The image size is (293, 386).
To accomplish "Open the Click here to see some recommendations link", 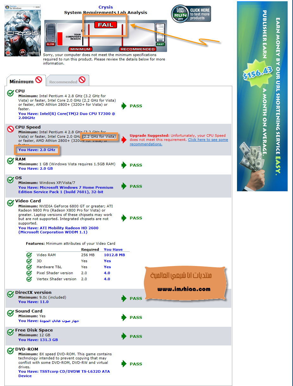I will (179, 142).
